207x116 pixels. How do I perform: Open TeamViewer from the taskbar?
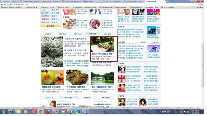click(x=85, y=112)
